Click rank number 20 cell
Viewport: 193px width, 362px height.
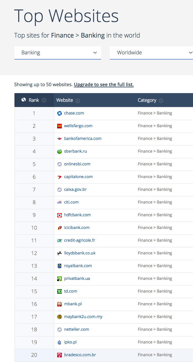[x=34, y=355]
